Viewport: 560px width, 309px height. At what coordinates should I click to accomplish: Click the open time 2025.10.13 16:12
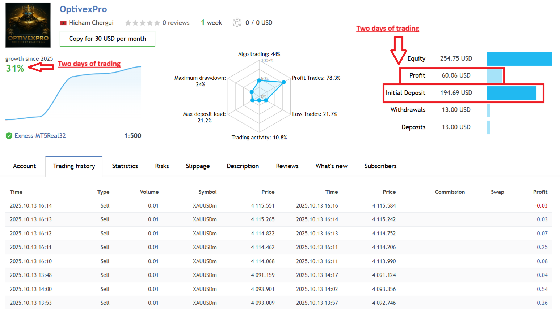coord(31,234)
